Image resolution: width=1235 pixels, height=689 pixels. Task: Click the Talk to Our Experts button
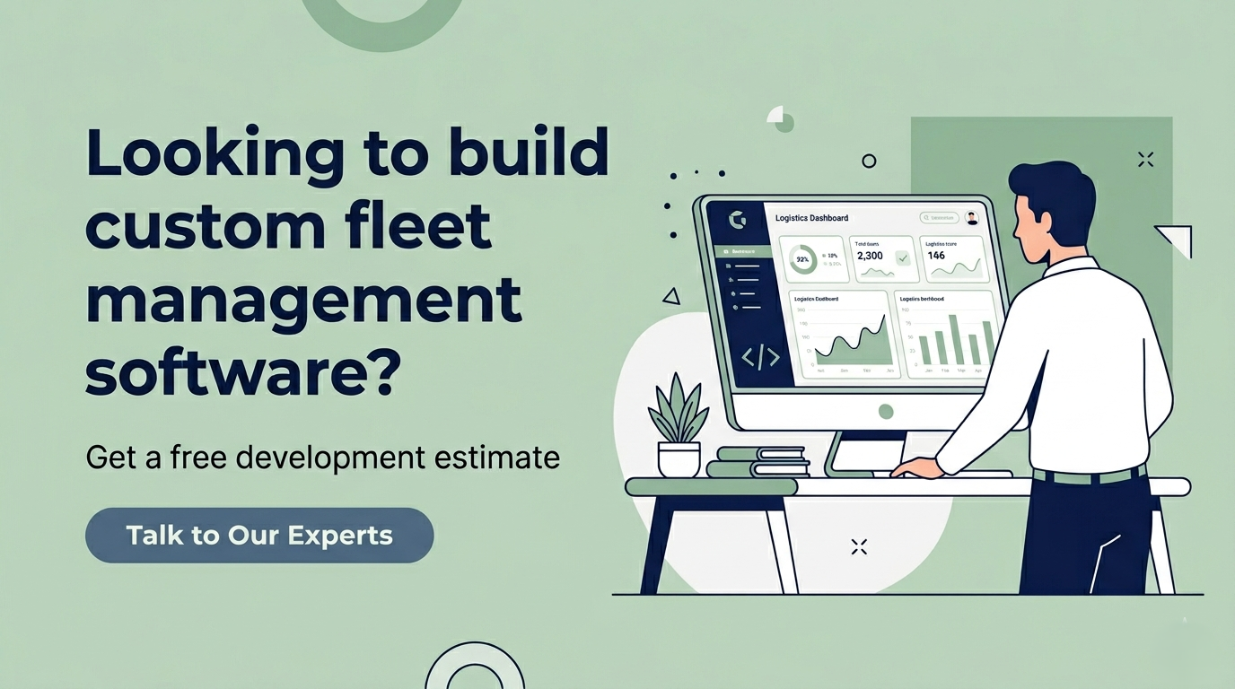click(259, 536)
